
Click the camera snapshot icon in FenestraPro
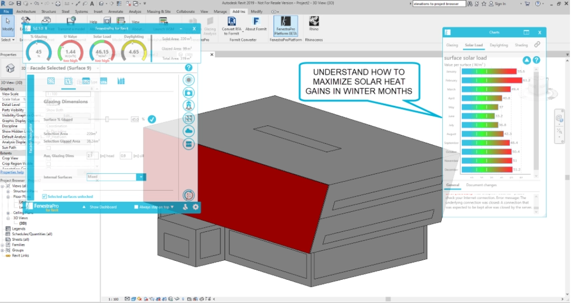[189, 93]
